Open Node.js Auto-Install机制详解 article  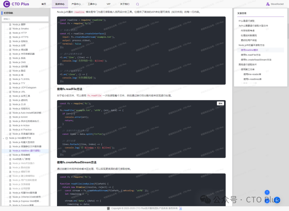[x=27, y=113]
